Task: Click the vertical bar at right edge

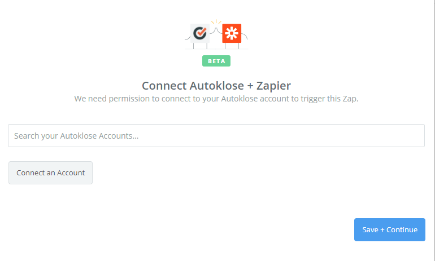Action: click(x=434, y=130)
